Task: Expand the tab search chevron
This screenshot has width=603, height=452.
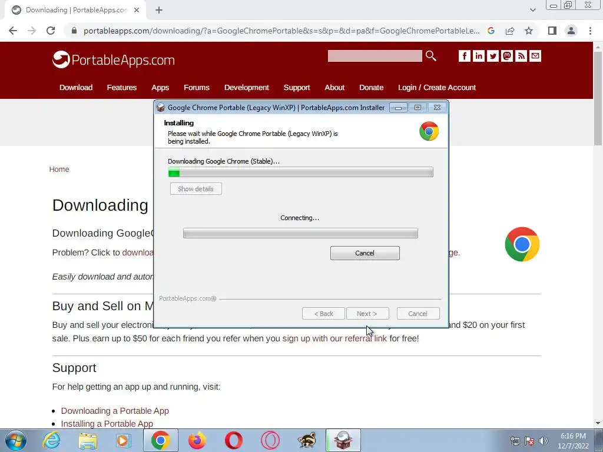Action: pyautogui.click(x=532, y=10)
